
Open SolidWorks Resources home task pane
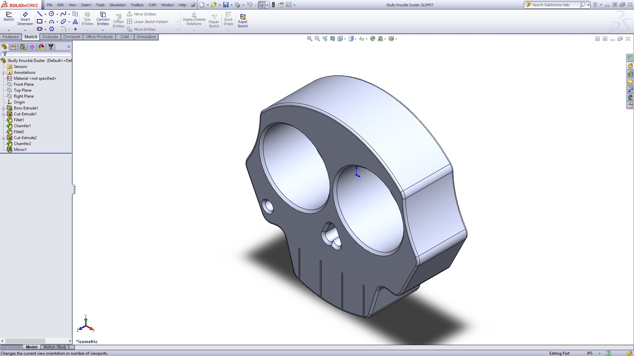(x=630, y=66)
